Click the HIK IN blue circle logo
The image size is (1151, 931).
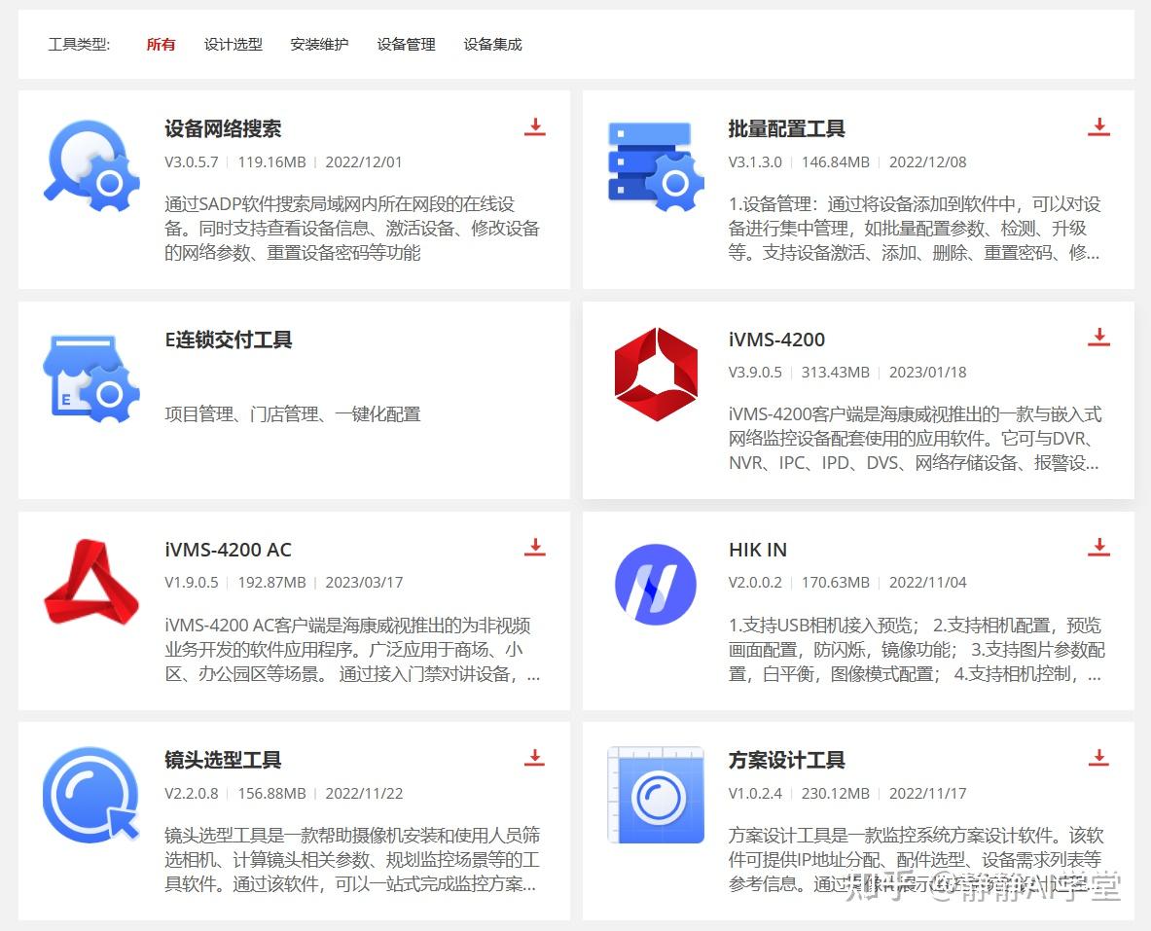[656, 585]
